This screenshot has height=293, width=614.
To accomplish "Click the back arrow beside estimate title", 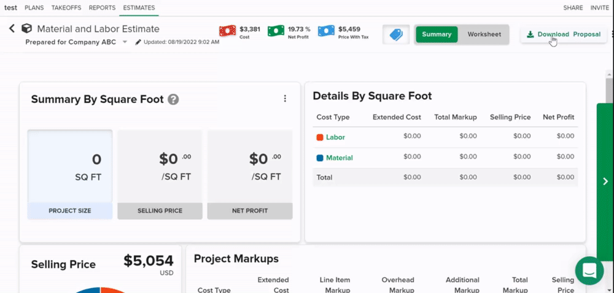I will pyautogui.click(x=12, y=29).
